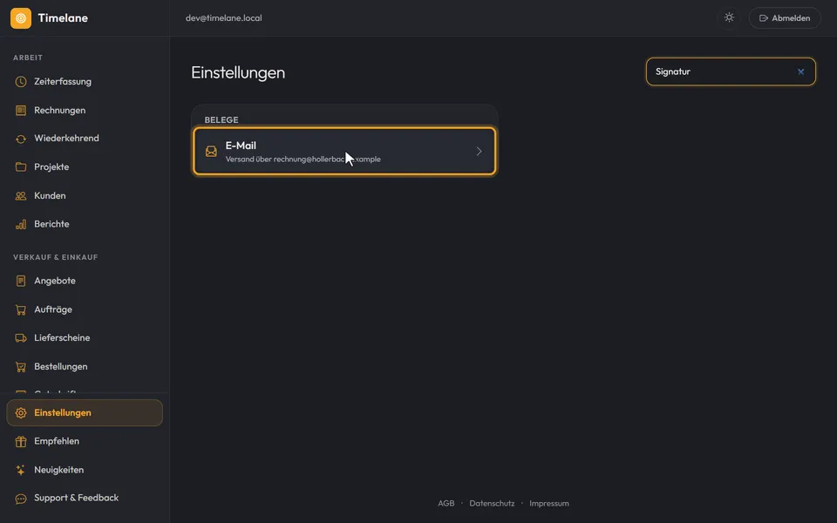Click the Berichte bar chart icon
The width and height of the screenshot is (837, 523).
coord(21,224)
